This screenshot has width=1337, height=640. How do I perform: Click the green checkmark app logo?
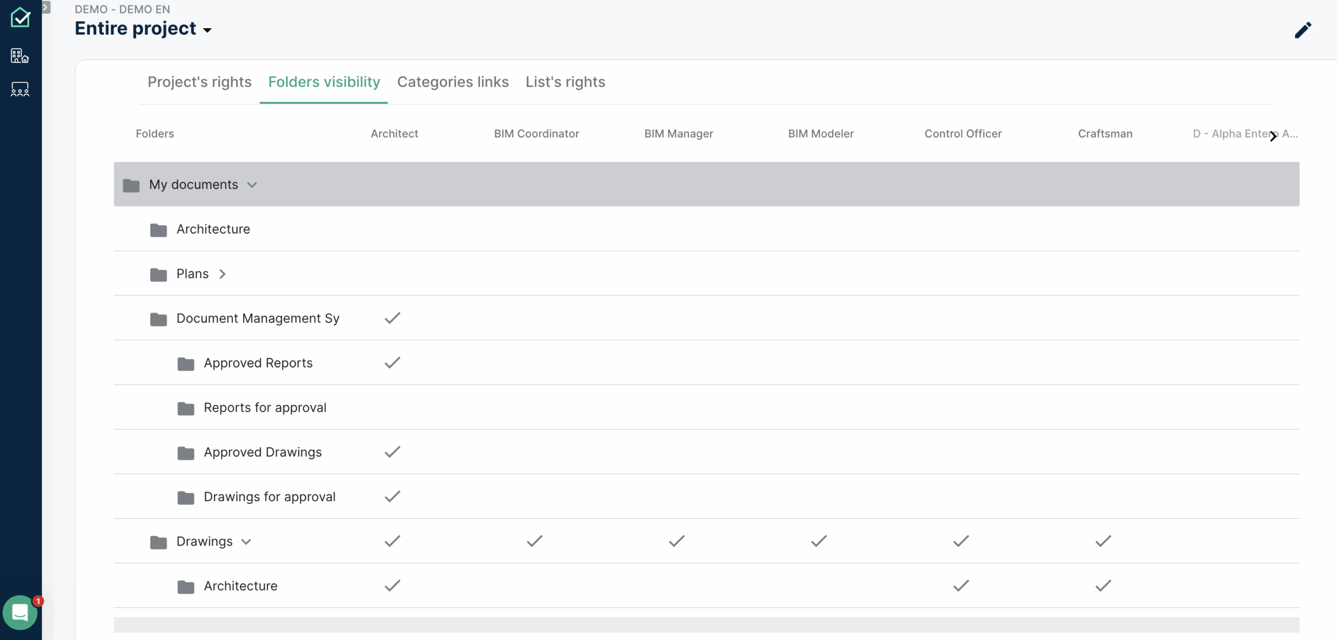tap(20, 17)
